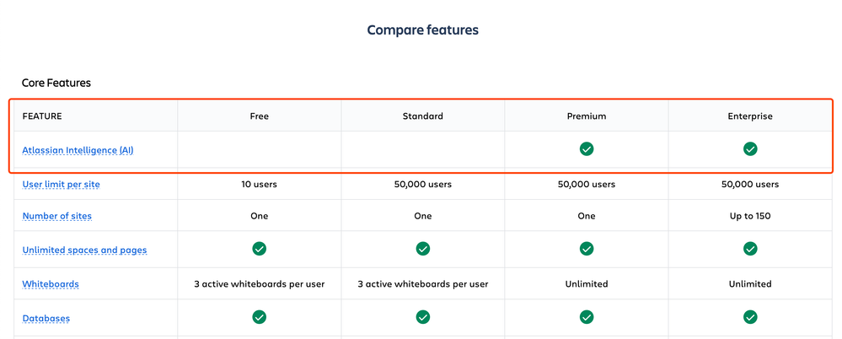This screenshot has height=339, width=842.
Task: Click Enterprise checkmark in Databases row
Action: click(x=750, y=317)
